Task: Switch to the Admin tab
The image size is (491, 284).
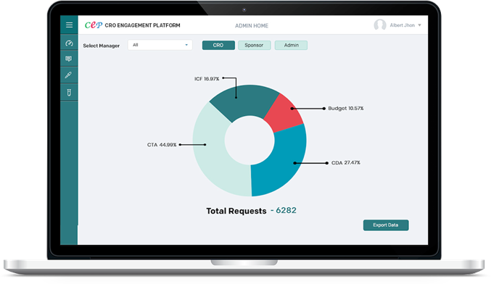Action: click(x=292, y=46)
